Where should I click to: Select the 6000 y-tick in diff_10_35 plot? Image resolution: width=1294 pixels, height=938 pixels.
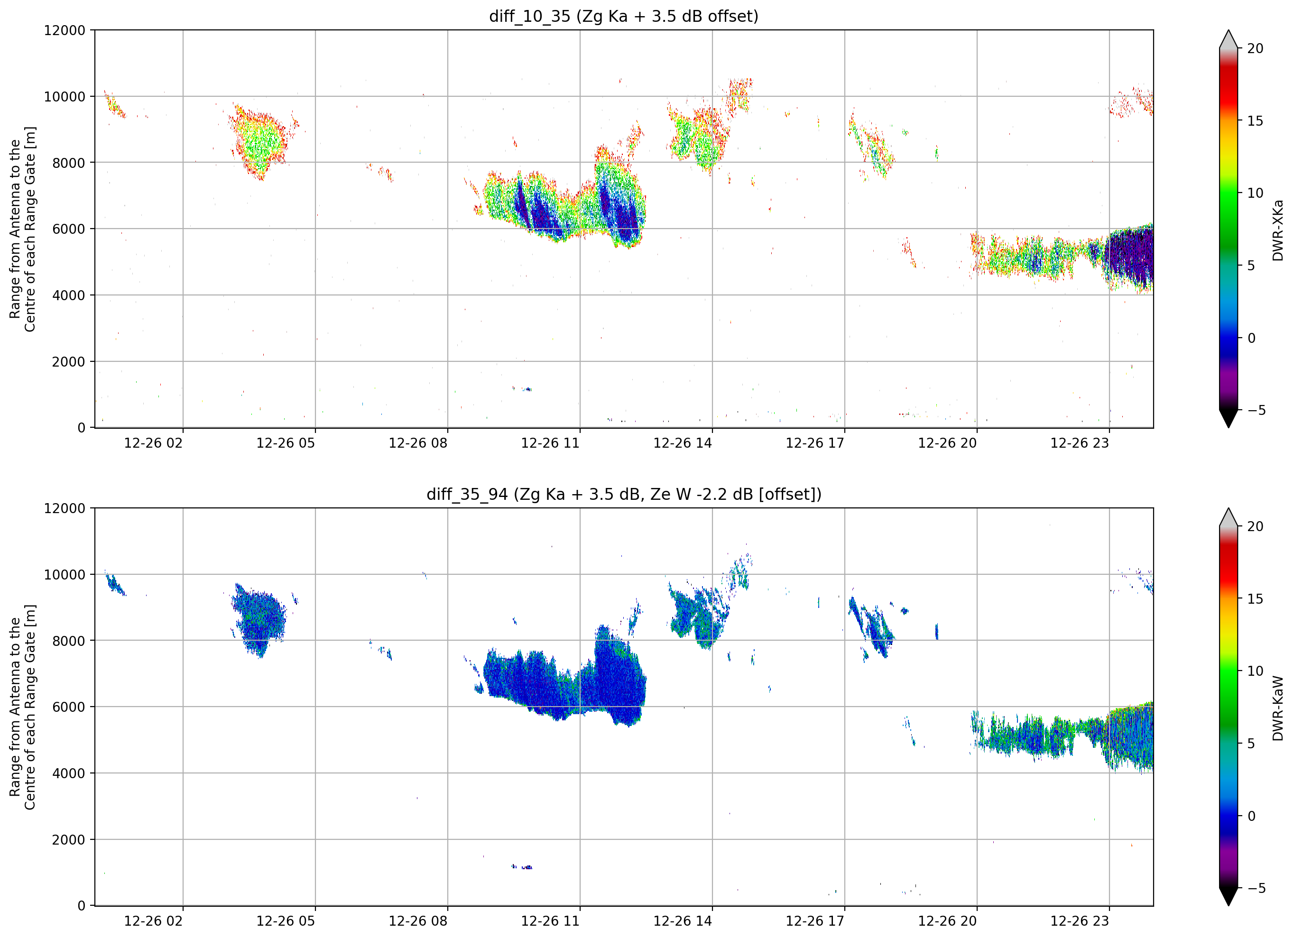68,229
